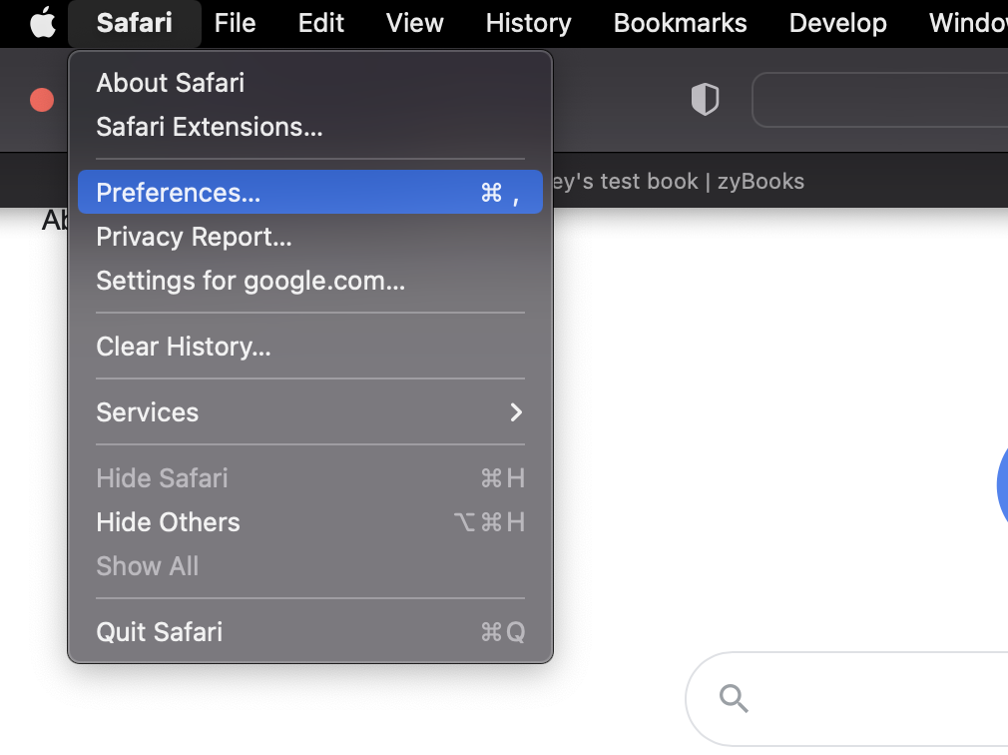The width and height of the screenshot is (1008, 755).
Task: Click the Safari address bar field
Action: point(880,100)
